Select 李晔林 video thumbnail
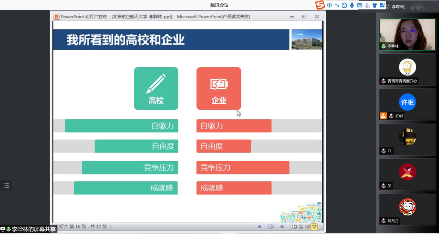Image resolution: width=439 pixels, height=234 pixels. [404, 34]
